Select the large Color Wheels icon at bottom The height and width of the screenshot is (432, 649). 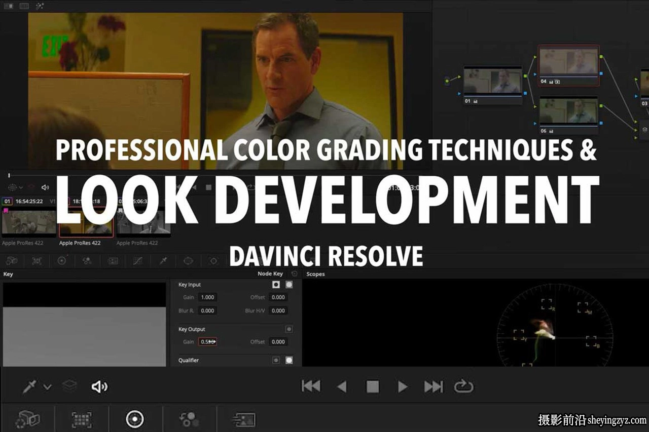[135, 419]
